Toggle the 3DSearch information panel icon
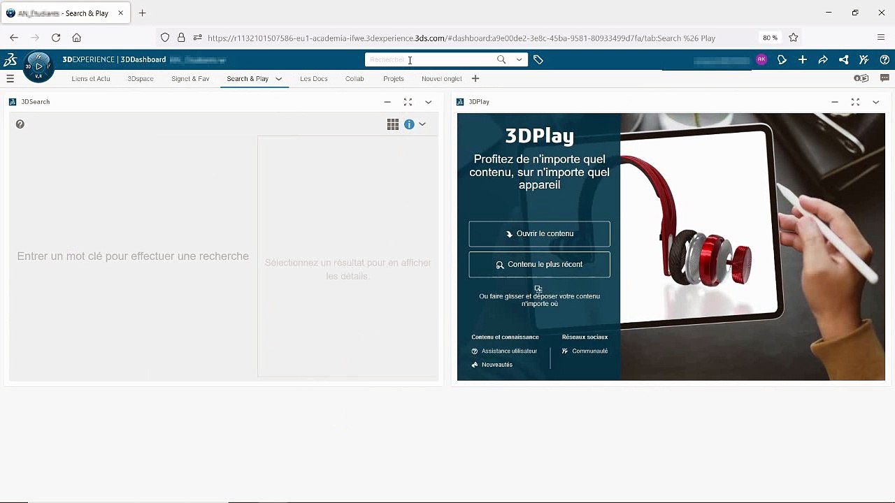 (x=409, y=124)
